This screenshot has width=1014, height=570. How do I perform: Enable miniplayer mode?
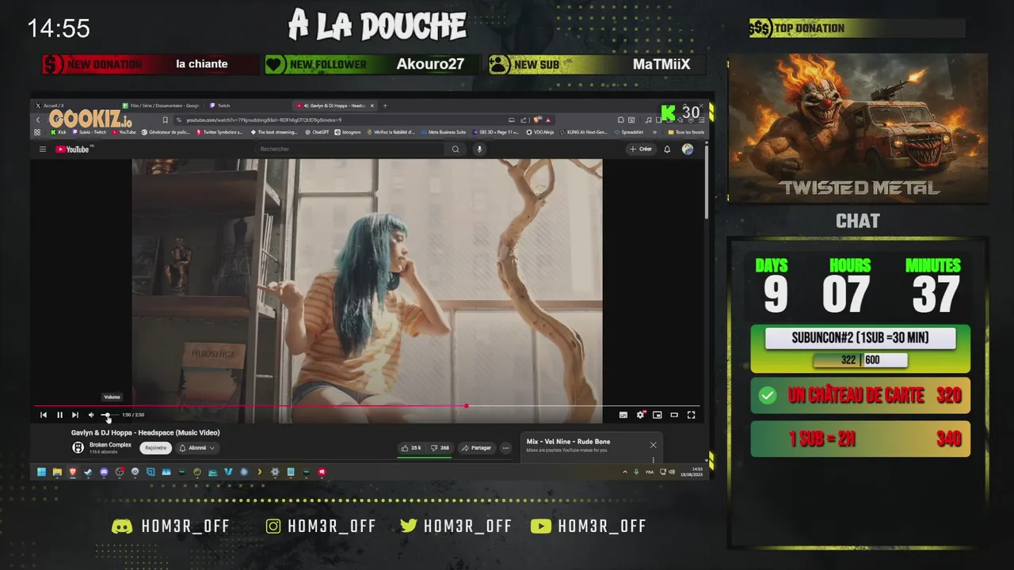pos(658,415)
